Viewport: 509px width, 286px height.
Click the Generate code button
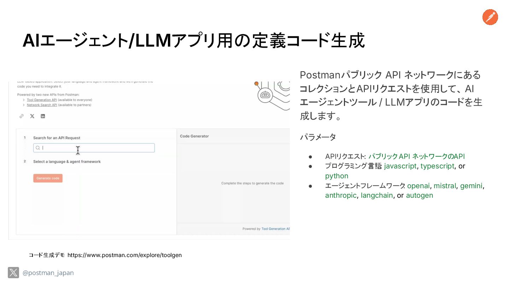coord(48,178)
